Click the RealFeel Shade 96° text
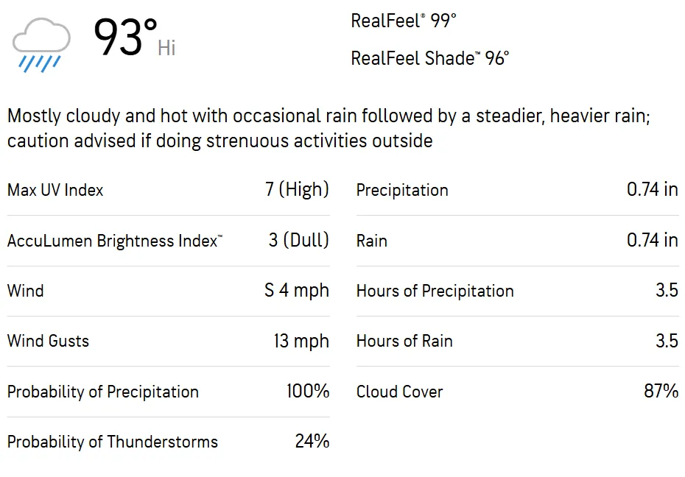This screenshot has height=477, width=685. click(429, 58)
